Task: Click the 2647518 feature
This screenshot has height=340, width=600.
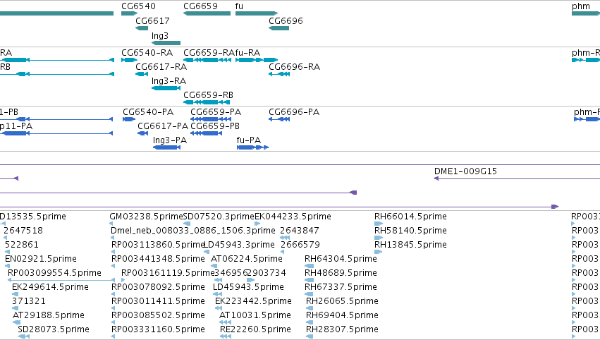Action: 6,238
